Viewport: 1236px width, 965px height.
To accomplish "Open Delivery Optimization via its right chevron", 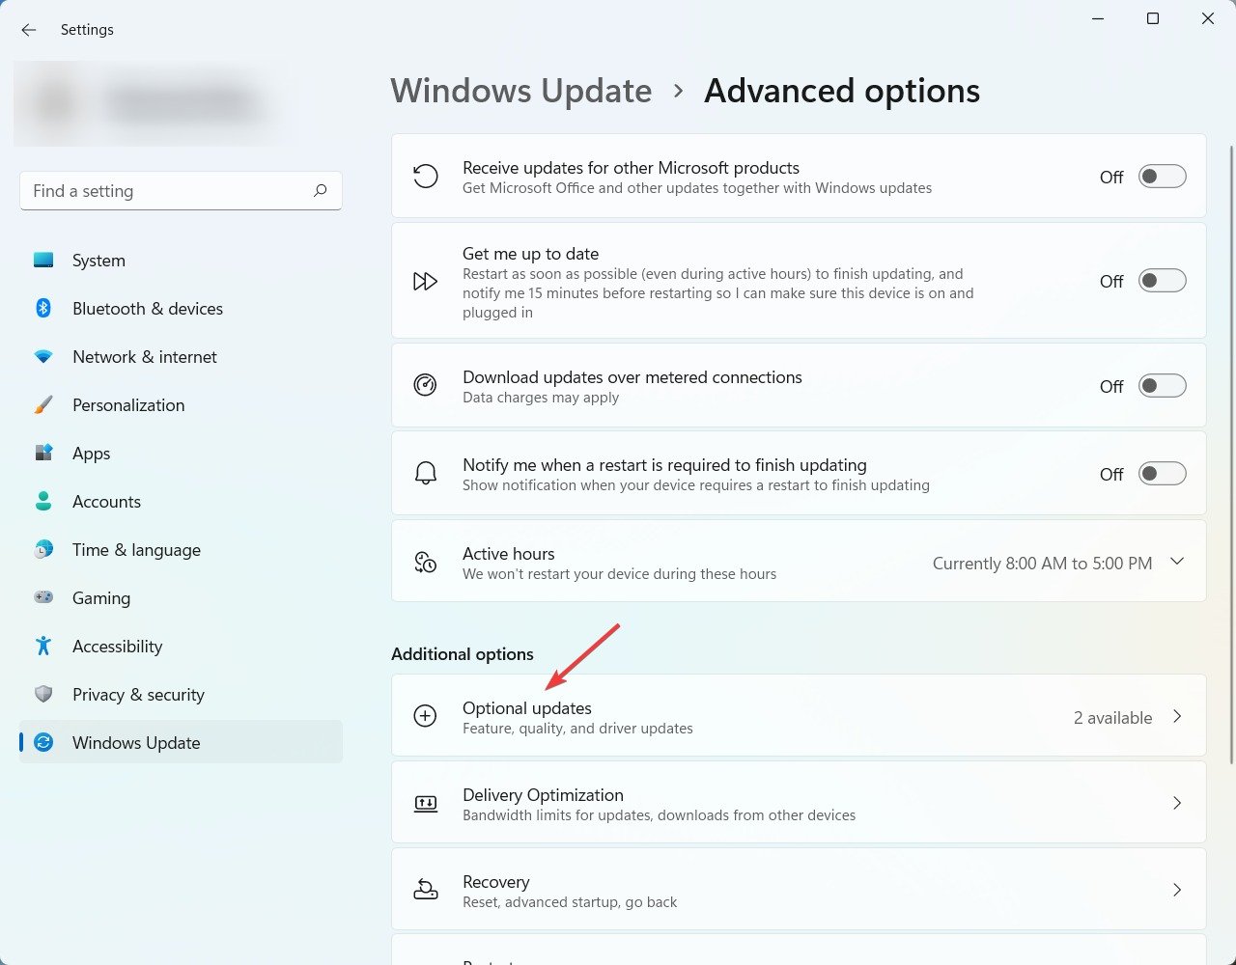I will point(1177,803).
